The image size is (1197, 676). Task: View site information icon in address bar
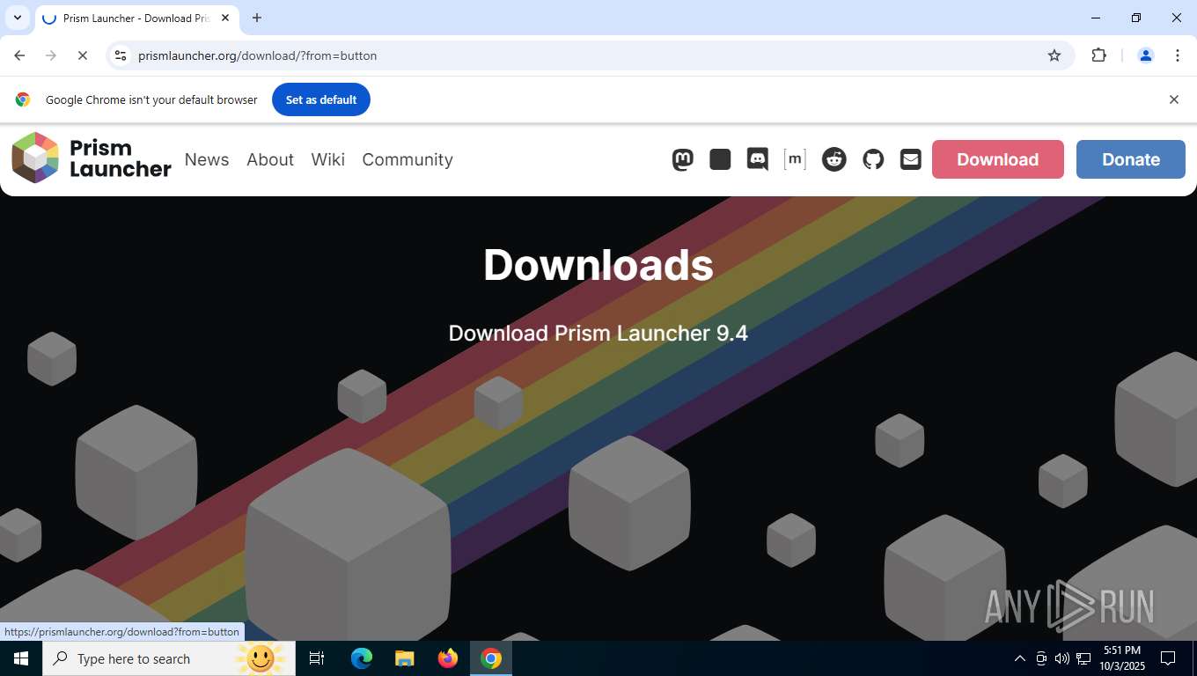point(121,55)
